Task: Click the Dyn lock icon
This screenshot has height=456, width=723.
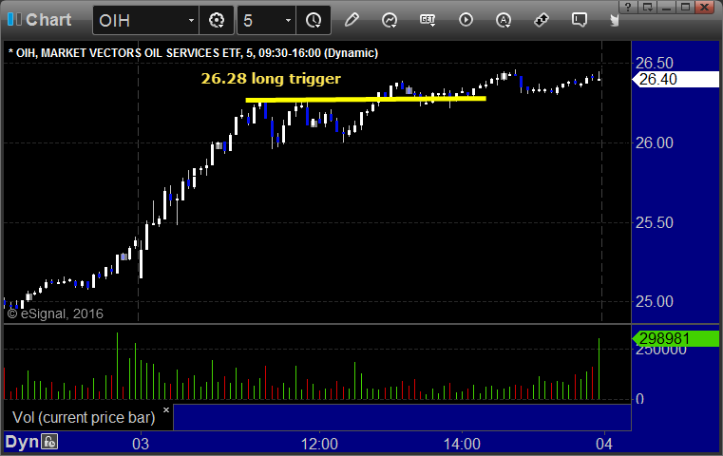Action: point(49,442)
